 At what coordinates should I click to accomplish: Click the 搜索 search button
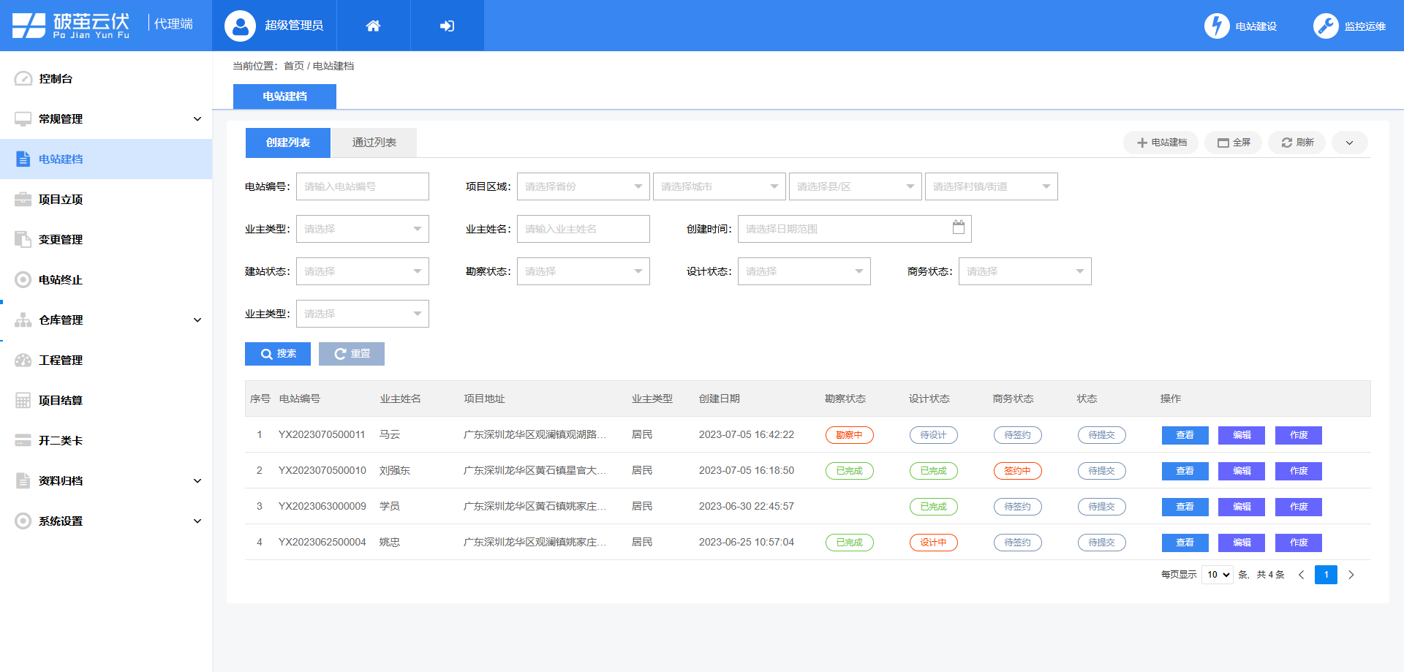(x=278, y=354)
